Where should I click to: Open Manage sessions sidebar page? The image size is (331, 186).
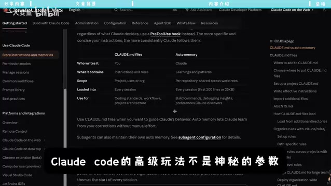(16, 72)
